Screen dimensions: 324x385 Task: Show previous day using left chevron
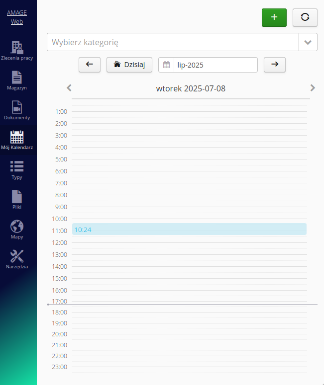69,88
